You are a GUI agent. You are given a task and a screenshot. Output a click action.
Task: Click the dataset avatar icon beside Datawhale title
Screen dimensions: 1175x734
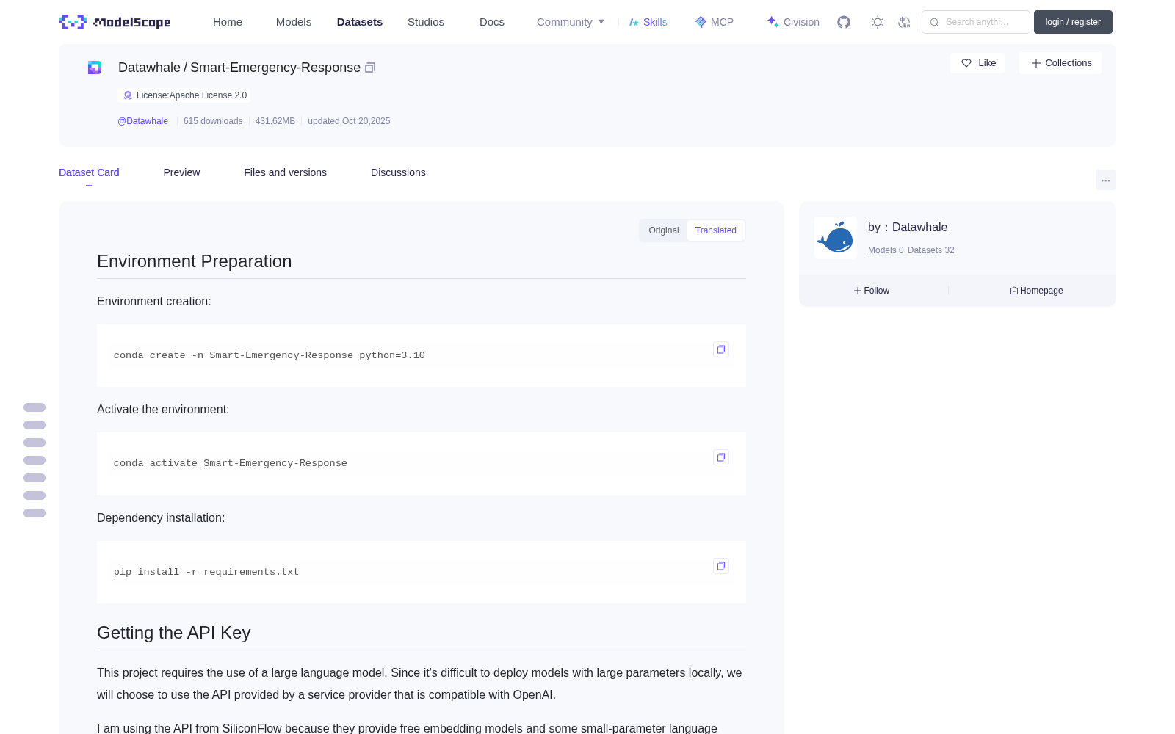pyautogui.click(x=95, y=68)
